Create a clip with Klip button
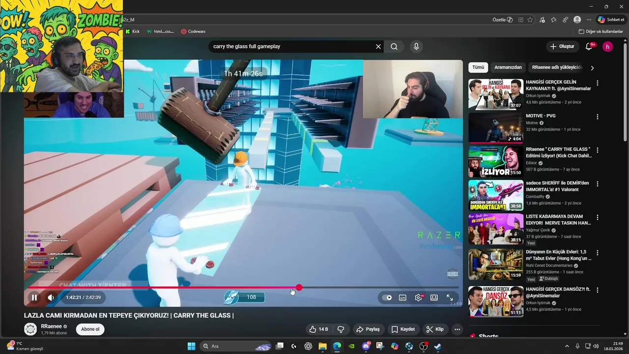Screen dimensions: 629x354 (435, 329)
